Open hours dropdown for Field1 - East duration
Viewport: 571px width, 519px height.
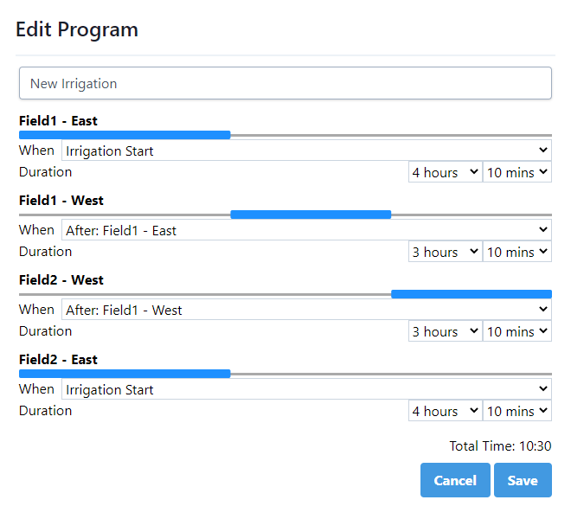445,172
